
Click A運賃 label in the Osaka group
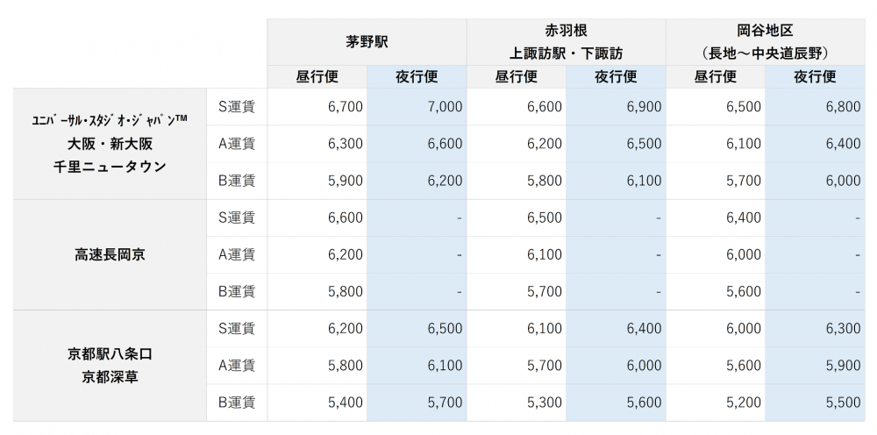coord(237,144)
